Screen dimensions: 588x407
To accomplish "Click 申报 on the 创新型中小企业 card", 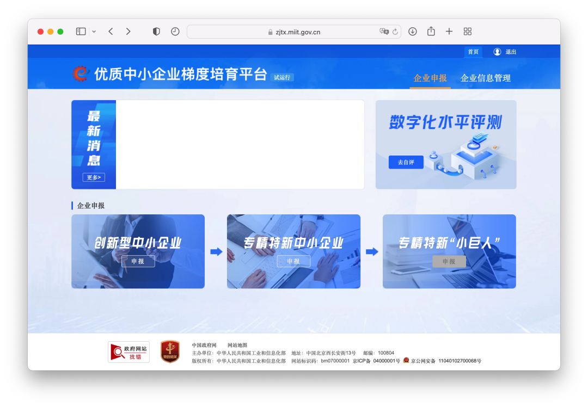I will pos(138,261).
